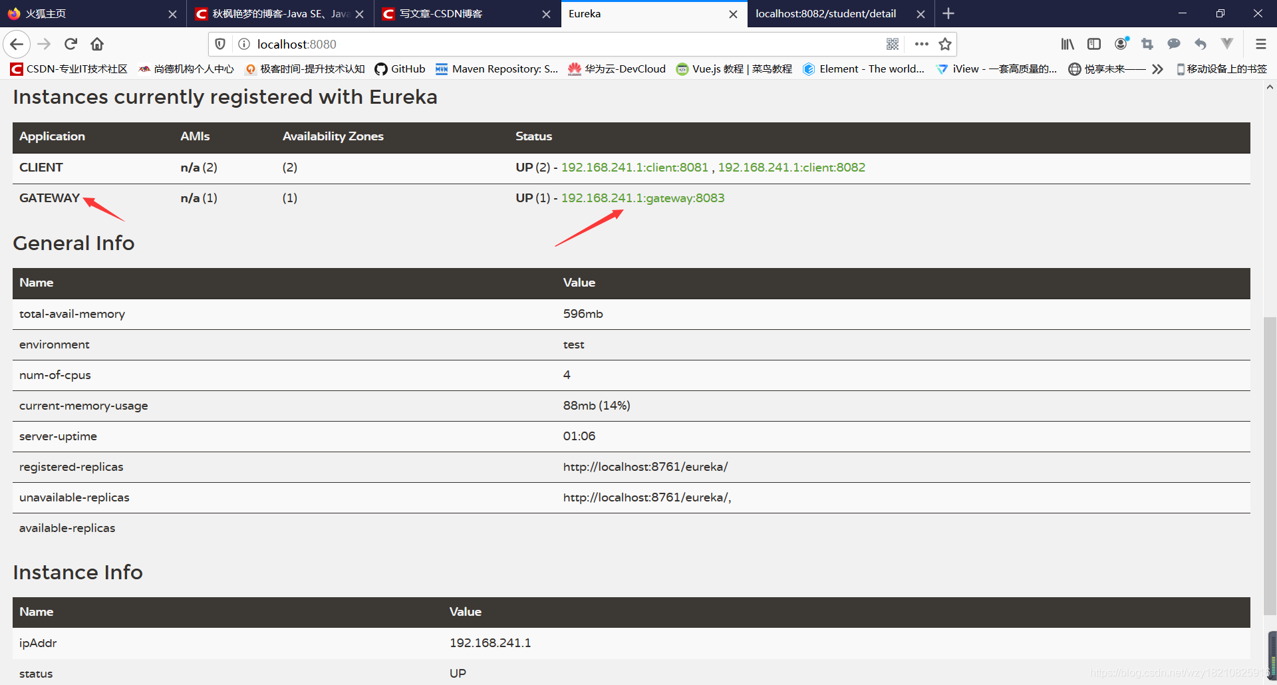Viewport: 1277px width, 685px height.
Task: Click the page vertical scrollbar thumb
Action: click(x=1270, y=466)
